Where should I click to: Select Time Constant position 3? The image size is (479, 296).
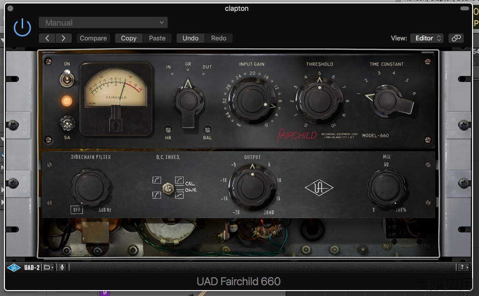coord(379,73)
